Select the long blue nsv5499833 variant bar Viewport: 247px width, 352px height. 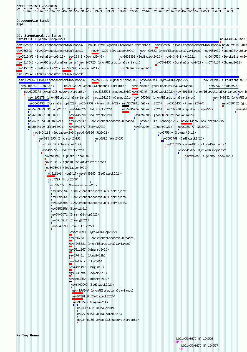coord(118,42)
